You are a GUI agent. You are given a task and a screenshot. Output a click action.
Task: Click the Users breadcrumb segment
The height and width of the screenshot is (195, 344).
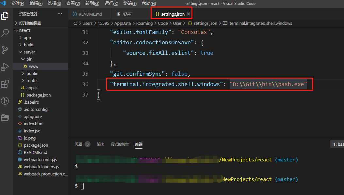[87, 23]
